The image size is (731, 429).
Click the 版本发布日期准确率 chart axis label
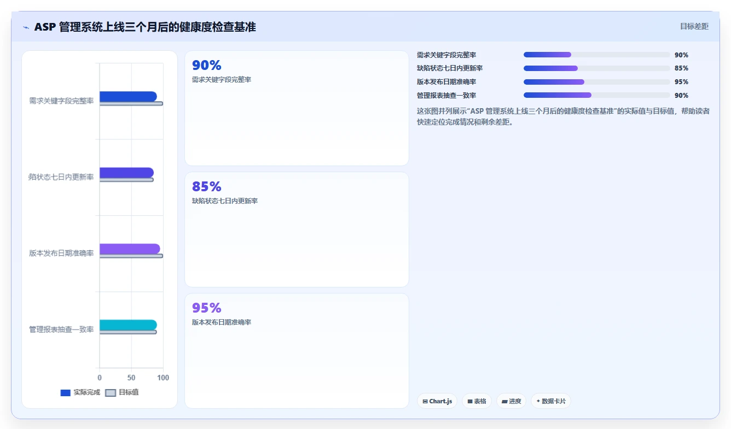[61, 254]
